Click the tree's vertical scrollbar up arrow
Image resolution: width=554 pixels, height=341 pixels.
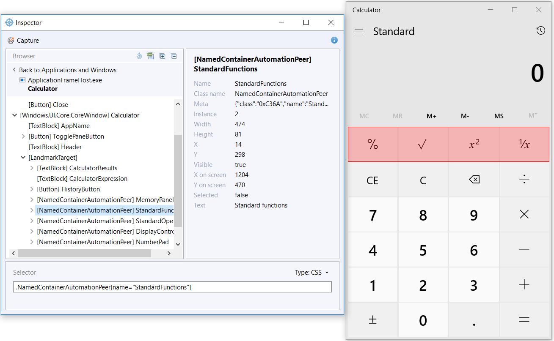coord(178,104)
